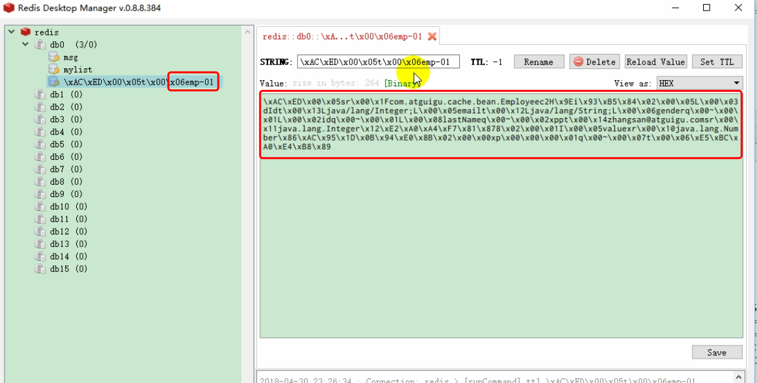Click the db2 database icon
Image resolution: width=757 pixels, height=383 pixels.
pos(41,107)
